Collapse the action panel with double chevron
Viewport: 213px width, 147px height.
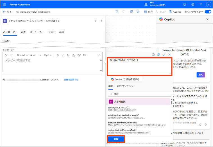tap(101, 21)
